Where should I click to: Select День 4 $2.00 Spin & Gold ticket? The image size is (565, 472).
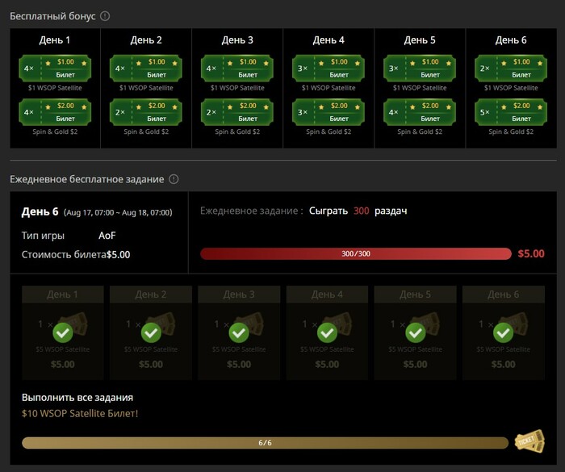tap(329, 112)
